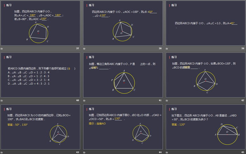Viewport: 246px width, 154px height.
Task: Select slide 42 thumbnail
Action: pos(206,75)
